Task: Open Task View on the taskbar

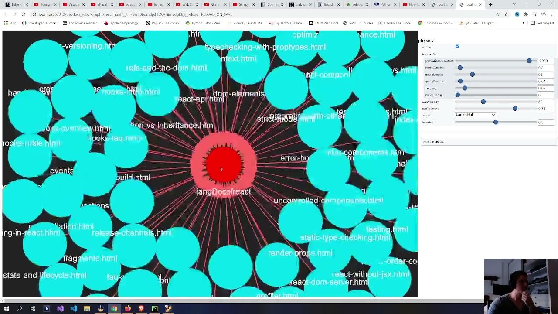Action: (x=33, y=309)
